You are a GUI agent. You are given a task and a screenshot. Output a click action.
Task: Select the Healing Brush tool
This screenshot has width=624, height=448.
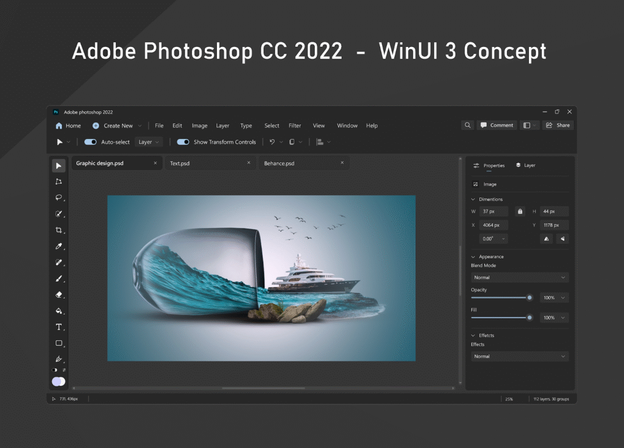tap(58, 263)
